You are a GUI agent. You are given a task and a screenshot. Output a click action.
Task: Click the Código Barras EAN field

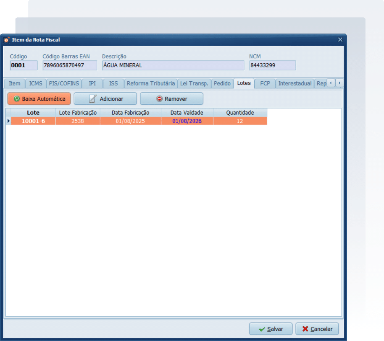pyautogui.click(x=70, y=66)
